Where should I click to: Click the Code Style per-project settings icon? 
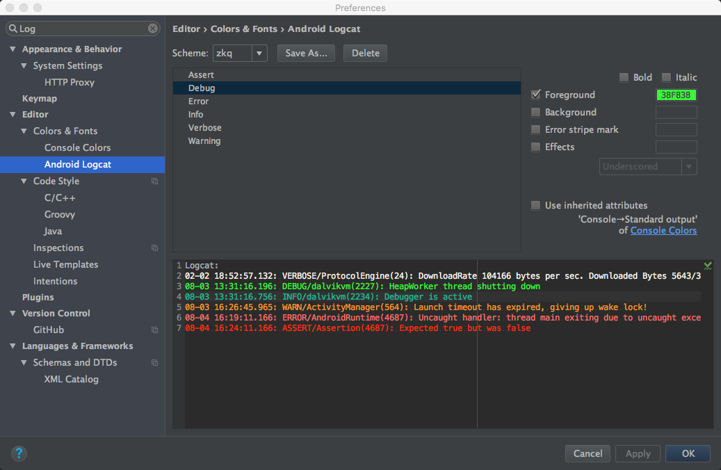click(154, 181)
